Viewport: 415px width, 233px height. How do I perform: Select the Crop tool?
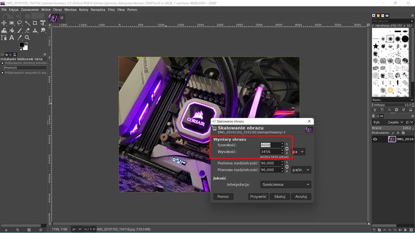(35, 23)
